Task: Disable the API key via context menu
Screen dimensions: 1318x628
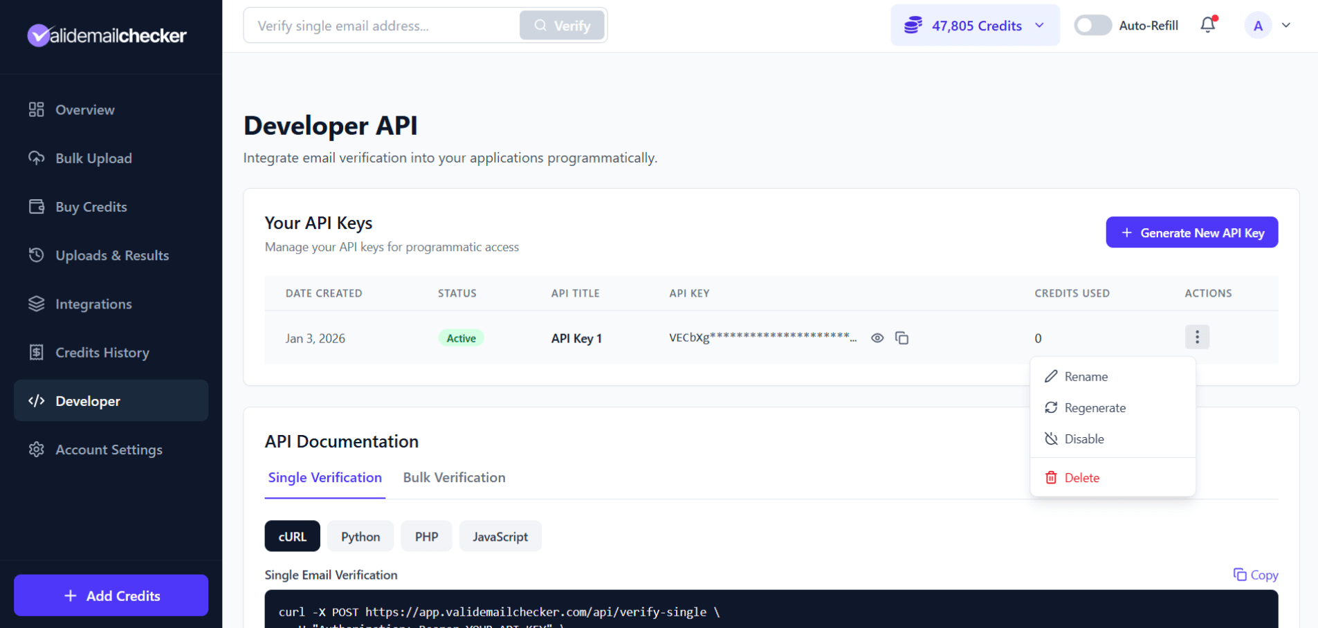Action: pyautogui.click(x=1083, y=438)
